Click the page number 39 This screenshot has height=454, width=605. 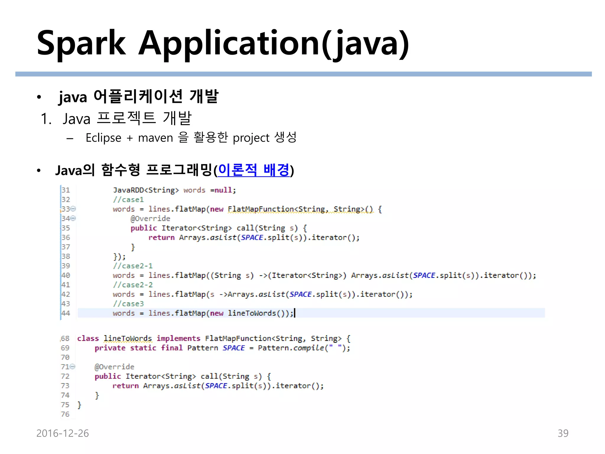click(563, 433)
